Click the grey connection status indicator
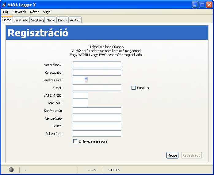Image resolution: width=214 pixels, height=175 pixels. click(x=11, y=170)
